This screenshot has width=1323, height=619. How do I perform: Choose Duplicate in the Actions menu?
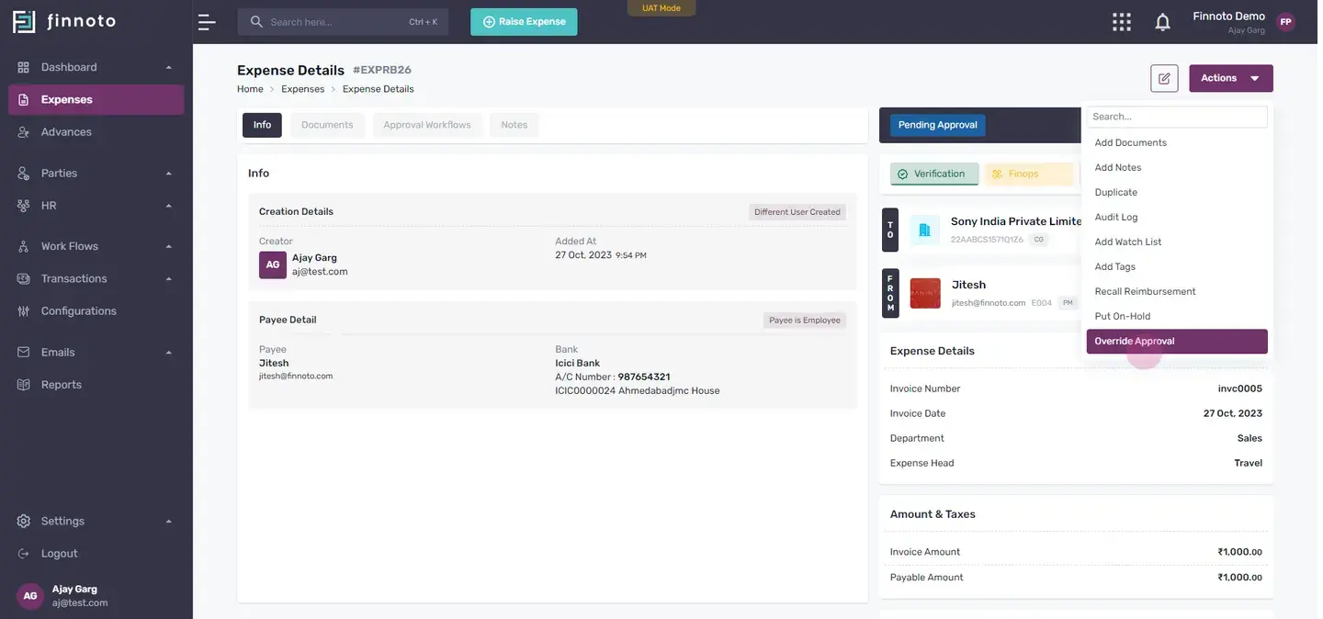click(1177, 193)
